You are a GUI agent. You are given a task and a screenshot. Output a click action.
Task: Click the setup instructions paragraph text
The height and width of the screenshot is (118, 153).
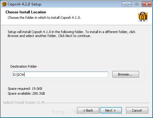[x=71, y=34]
